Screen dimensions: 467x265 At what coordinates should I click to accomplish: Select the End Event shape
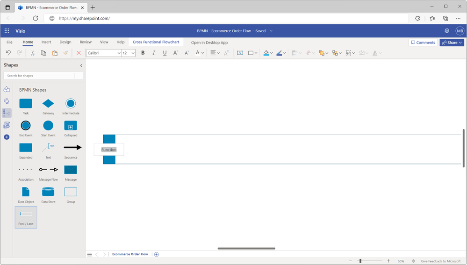(26, 129)
